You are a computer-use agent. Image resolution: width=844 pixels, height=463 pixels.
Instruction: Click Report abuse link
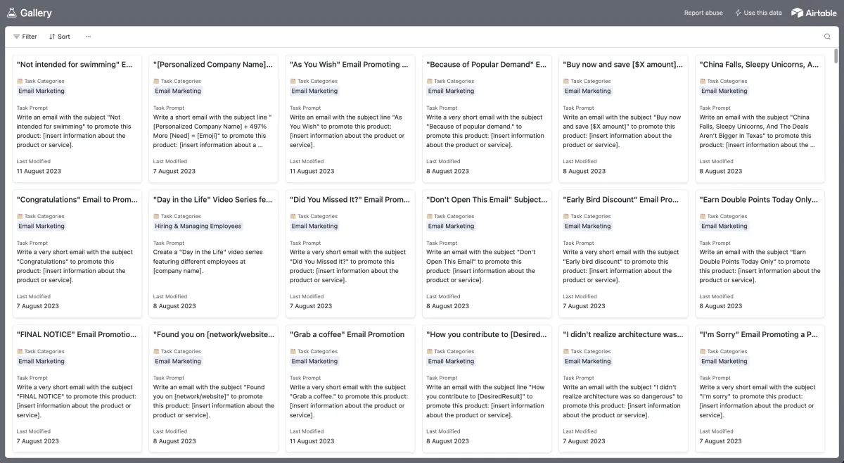click(x=703, y=13)
